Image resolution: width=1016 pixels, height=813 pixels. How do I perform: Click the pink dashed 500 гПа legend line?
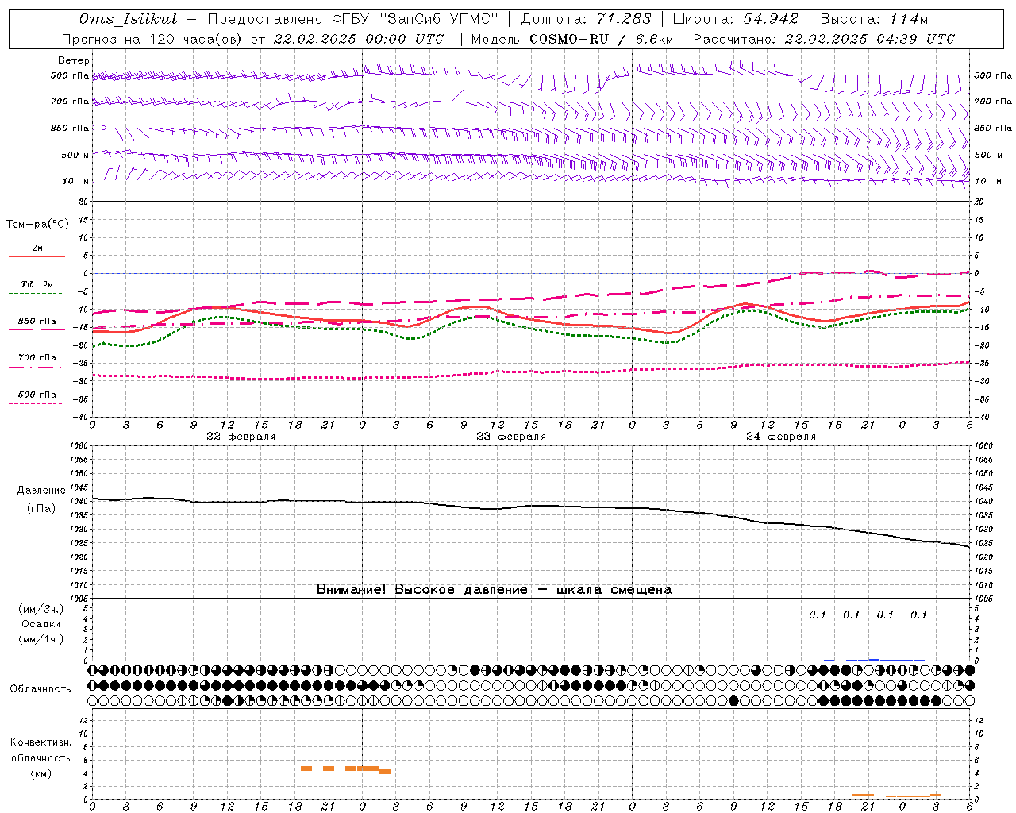[36, 403]
